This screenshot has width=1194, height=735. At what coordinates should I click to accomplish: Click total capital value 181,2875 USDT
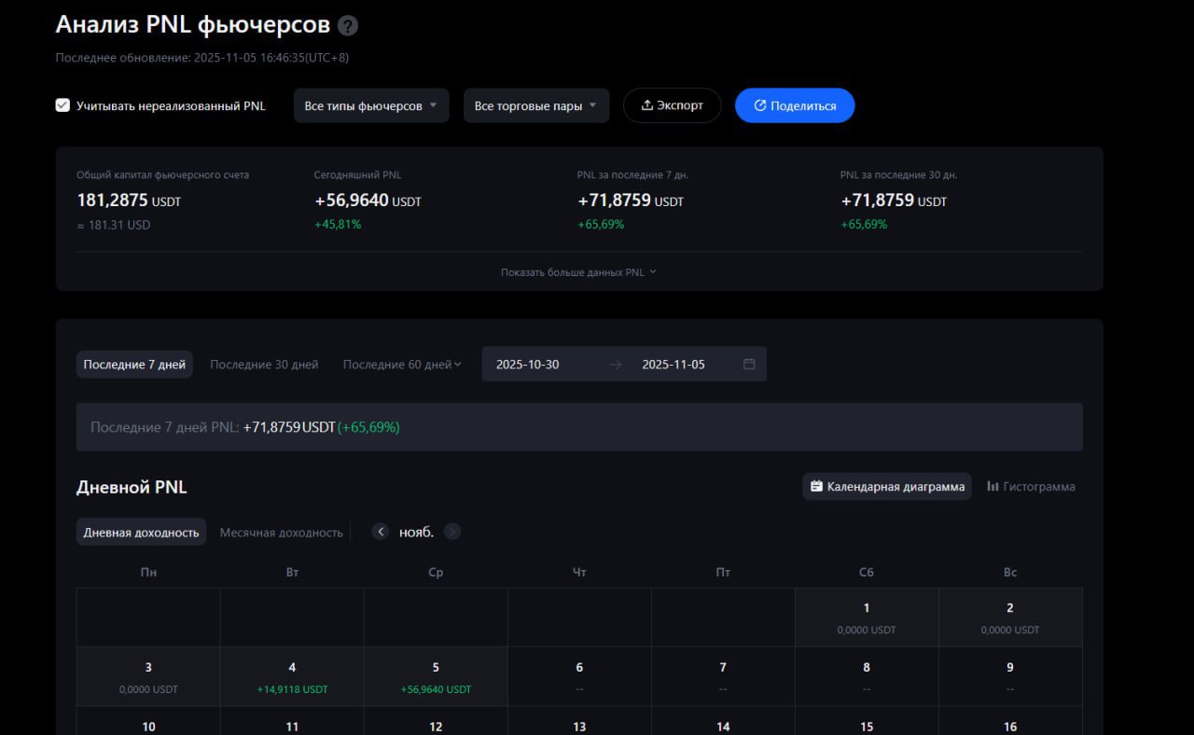pos(129,201)
